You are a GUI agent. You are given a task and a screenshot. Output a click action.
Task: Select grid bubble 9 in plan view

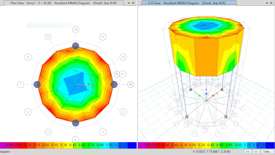(48, 37)
